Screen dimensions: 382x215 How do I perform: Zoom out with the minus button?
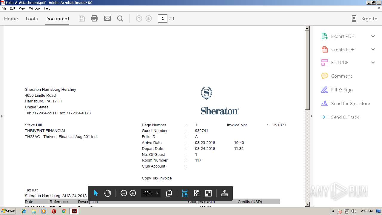point(124,193)
